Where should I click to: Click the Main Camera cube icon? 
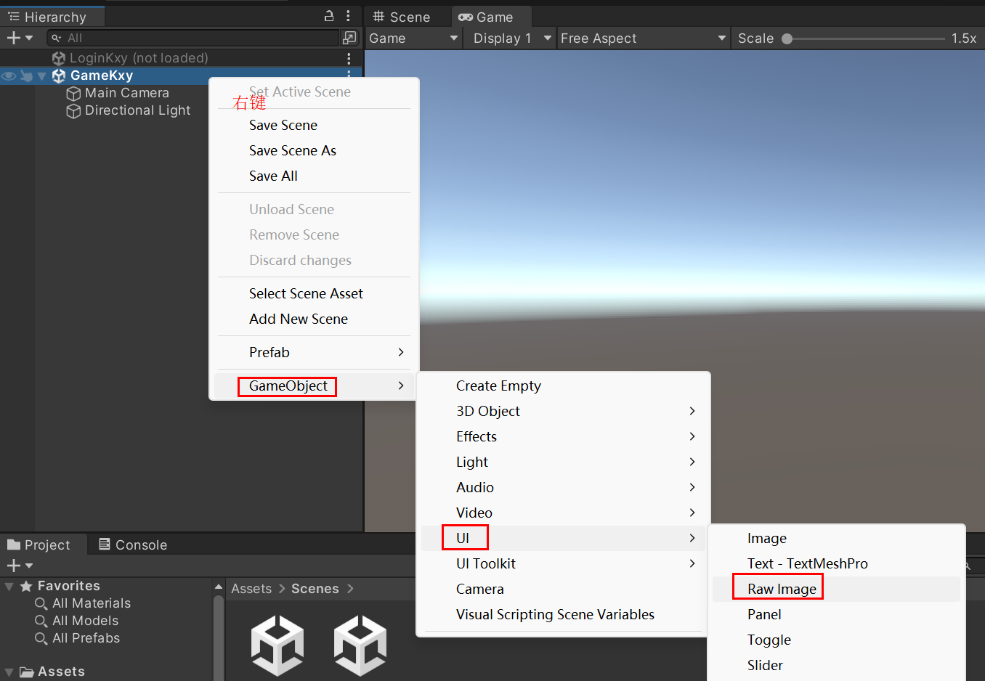coord(73,94)
